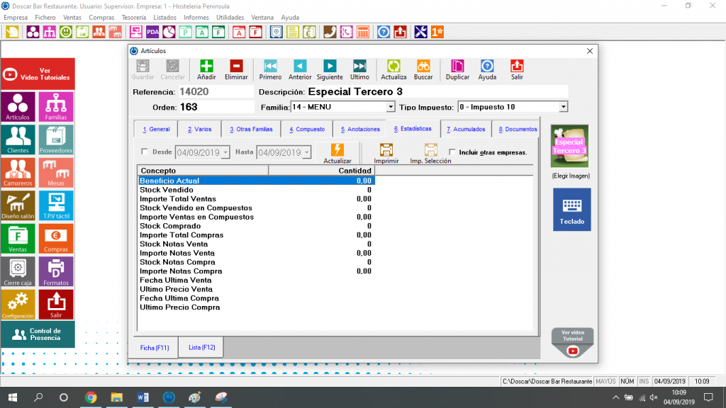Click the Descripción input field
The height and width of the screenshot is (408, 726).
click(437, 91)
